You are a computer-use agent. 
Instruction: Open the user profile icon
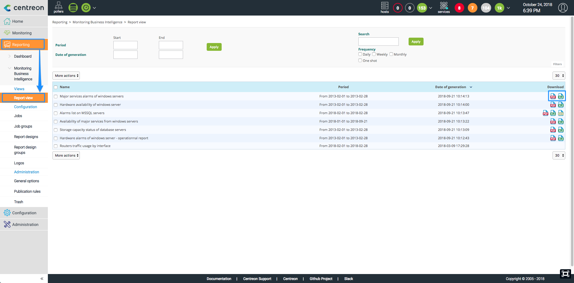tap(563, 8)
